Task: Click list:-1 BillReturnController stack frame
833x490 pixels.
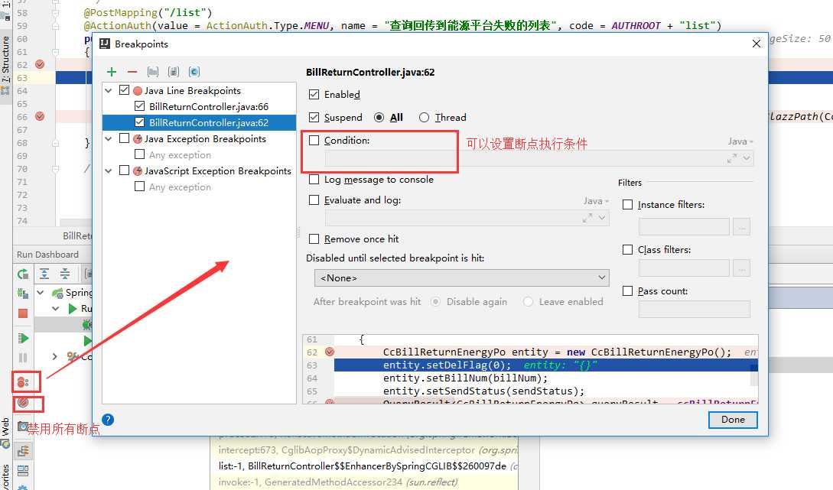Action: (364, 466)
